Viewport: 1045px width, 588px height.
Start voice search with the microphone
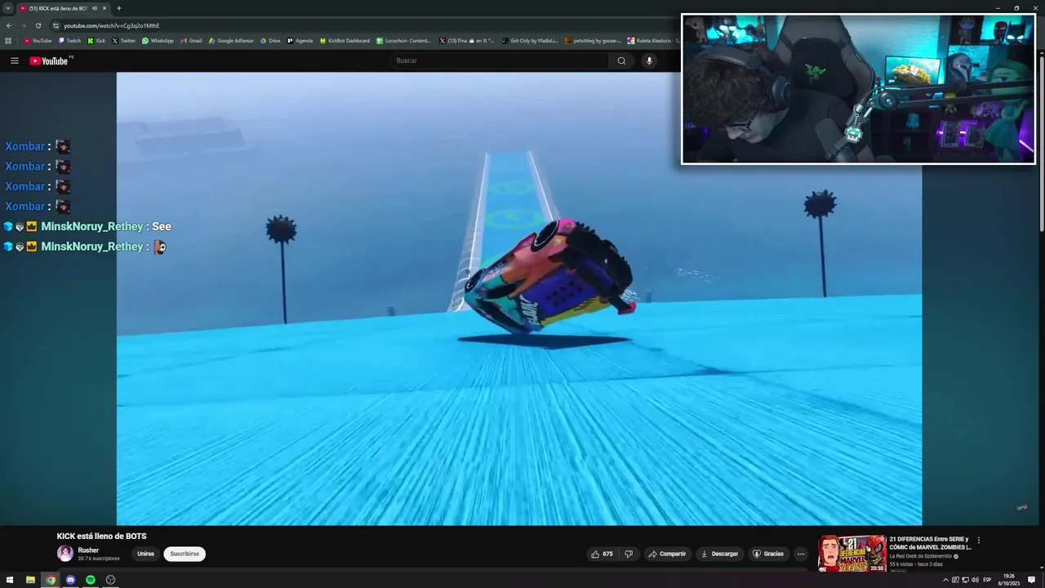point(649,60)
